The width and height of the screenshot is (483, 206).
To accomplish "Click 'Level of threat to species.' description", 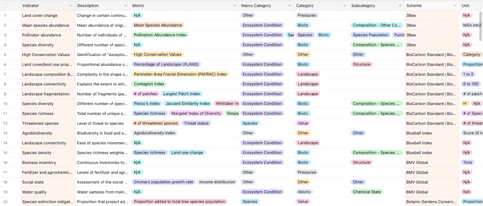I will [x=101, y=123].
